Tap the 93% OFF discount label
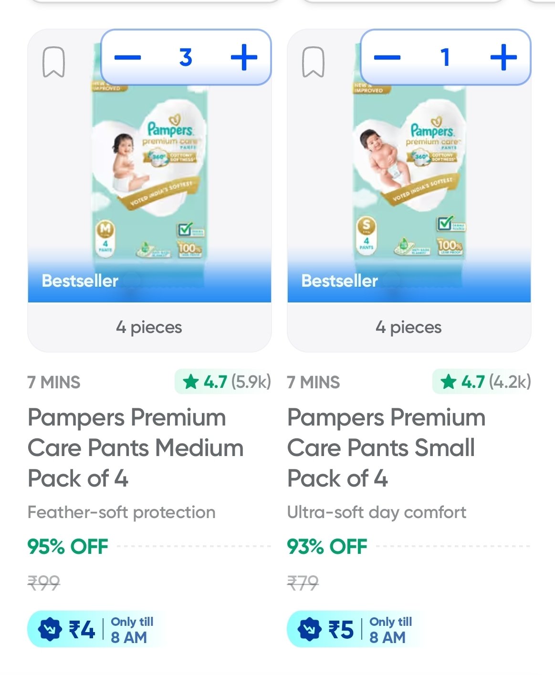The height and width of the screenshot is (675, 555). click(x=327, y=547)
